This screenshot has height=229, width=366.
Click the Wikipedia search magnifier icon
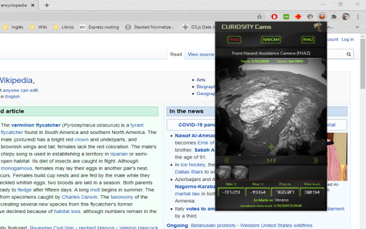pos(348,54)
